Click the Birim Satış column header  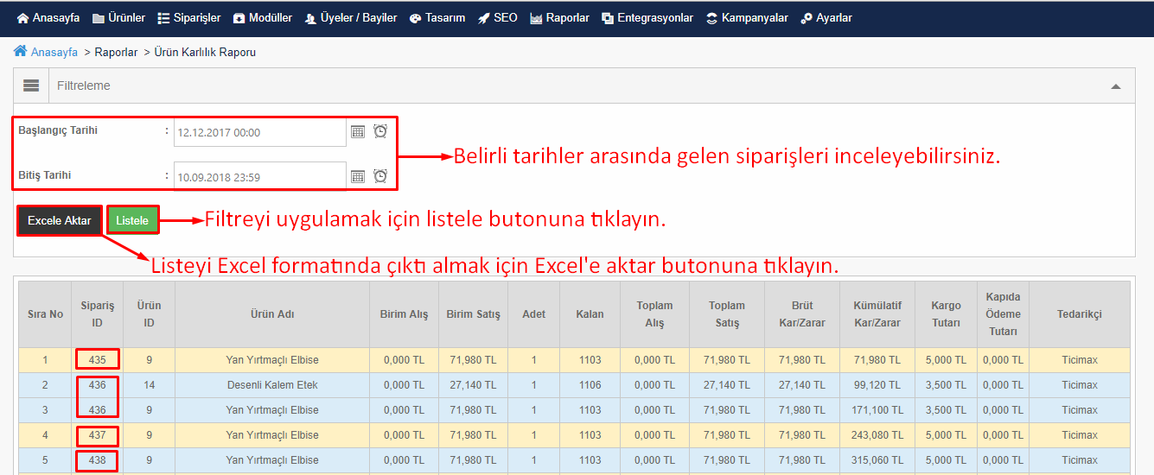click(x=473, y=314)
